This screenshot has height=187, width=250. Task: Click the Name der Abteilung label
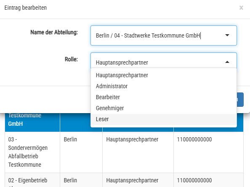(x=54, y=32)
